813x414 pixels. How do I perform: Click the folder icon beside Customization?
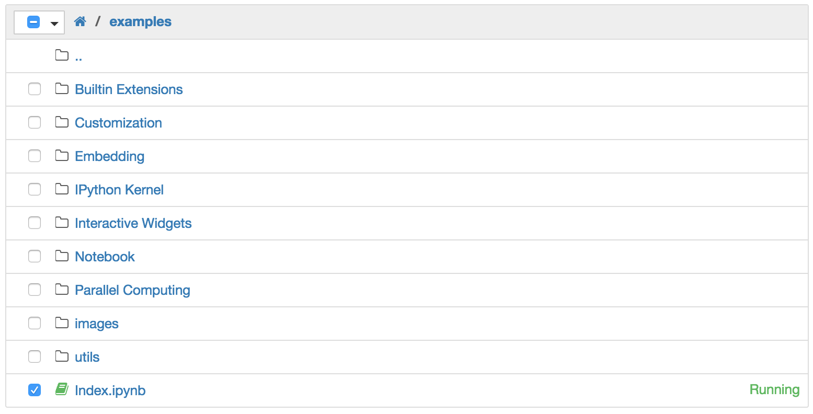click(x=62, y=122)
